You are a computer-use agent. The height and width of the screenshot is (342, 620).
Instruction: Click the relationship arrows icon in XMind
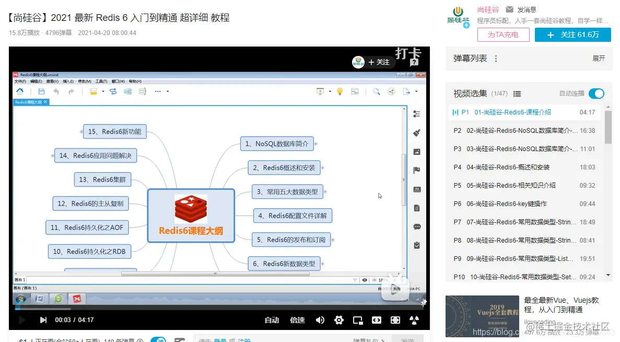(113, 92)
